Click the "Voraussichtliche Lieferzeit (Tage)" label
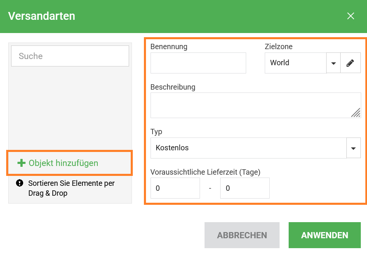The height and width of the screenshot is (256, 367). click(205, 172)
